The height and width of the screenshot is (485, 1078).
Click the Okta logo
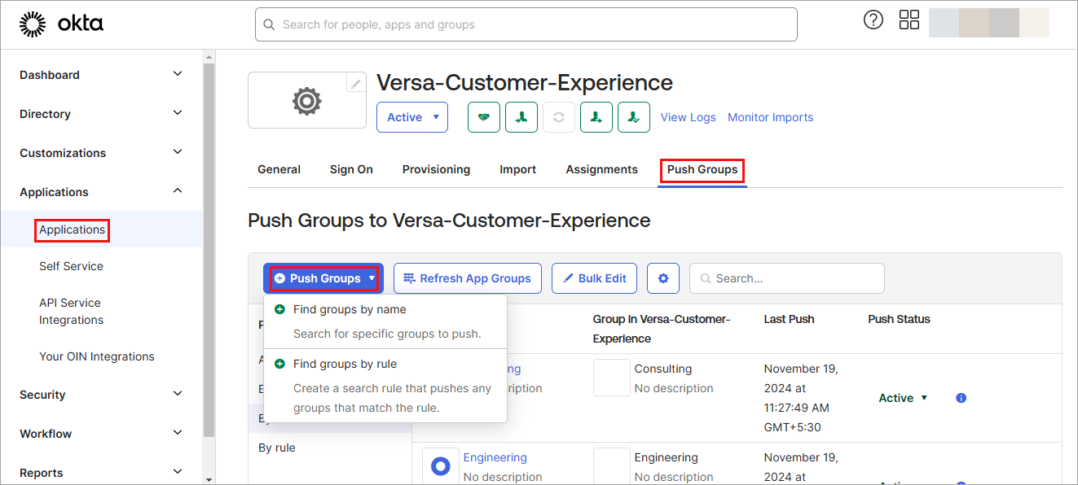coord(61,24)
